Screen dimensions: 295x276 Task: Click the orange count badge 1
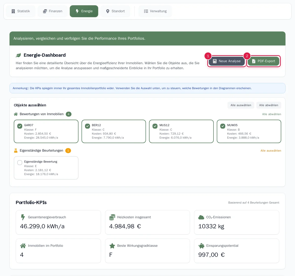click(x=68, y=151)
